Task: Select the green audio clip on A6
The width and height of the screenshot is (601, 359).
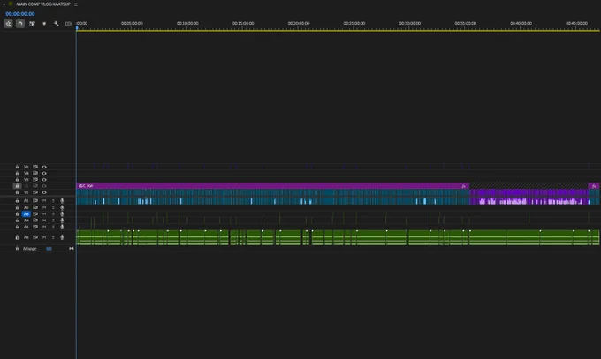Action: click(x=338, y=237)
